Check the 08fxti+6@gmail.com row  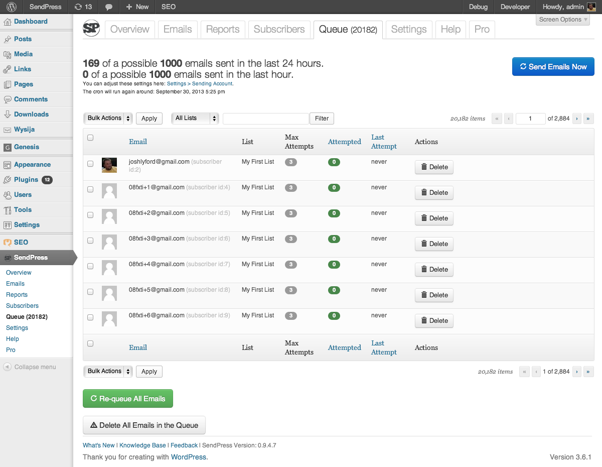coord(90,317)
